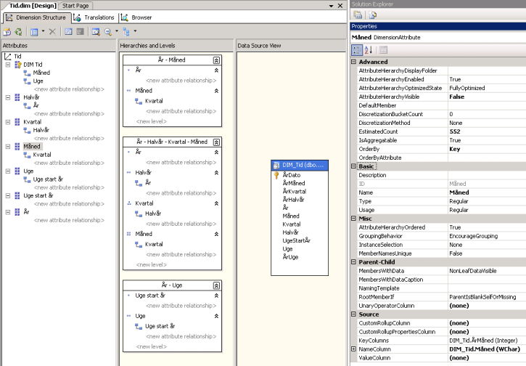Open the Start Page document tab
The width and height of the screenshot is (526, 366).
pos(75,6)
